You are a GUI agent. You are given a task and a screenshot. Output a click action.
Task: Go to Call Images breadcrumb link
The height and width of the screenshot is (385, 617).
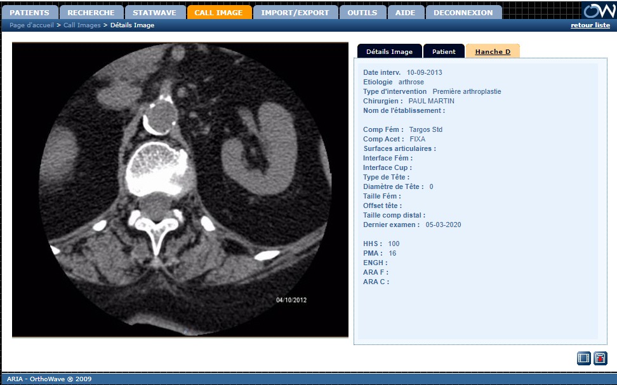pos(82,25)
